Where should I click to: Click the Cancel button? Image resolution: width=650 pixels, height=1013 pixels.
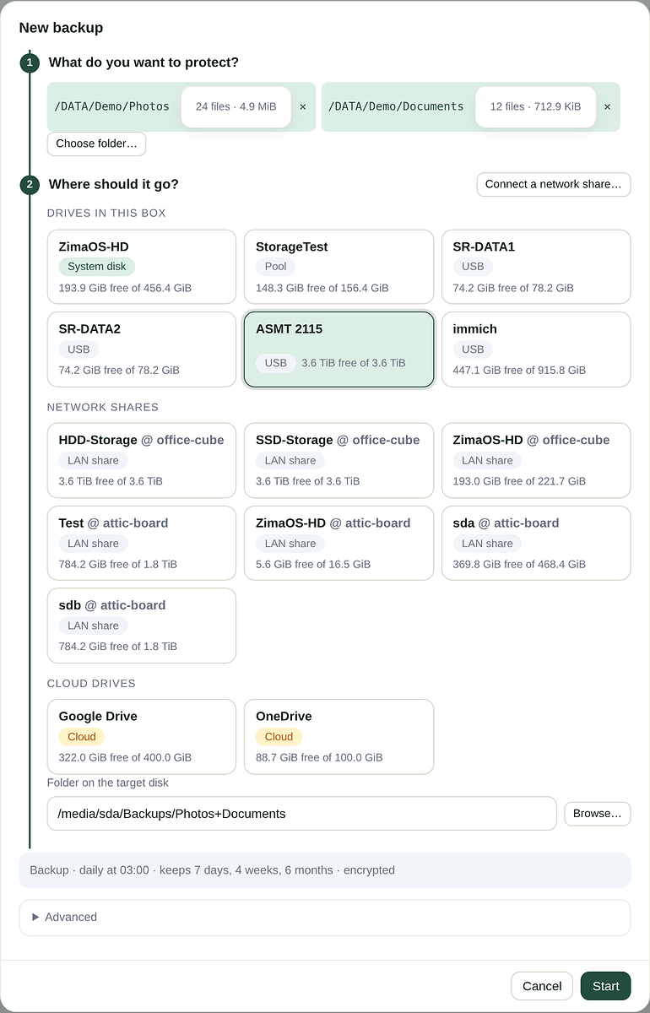coord(542,986)
